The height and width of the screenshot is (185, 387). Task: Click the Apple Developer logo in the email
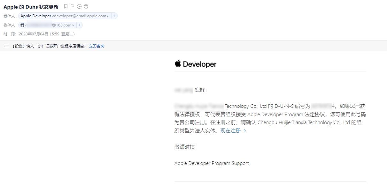point(196,64)
